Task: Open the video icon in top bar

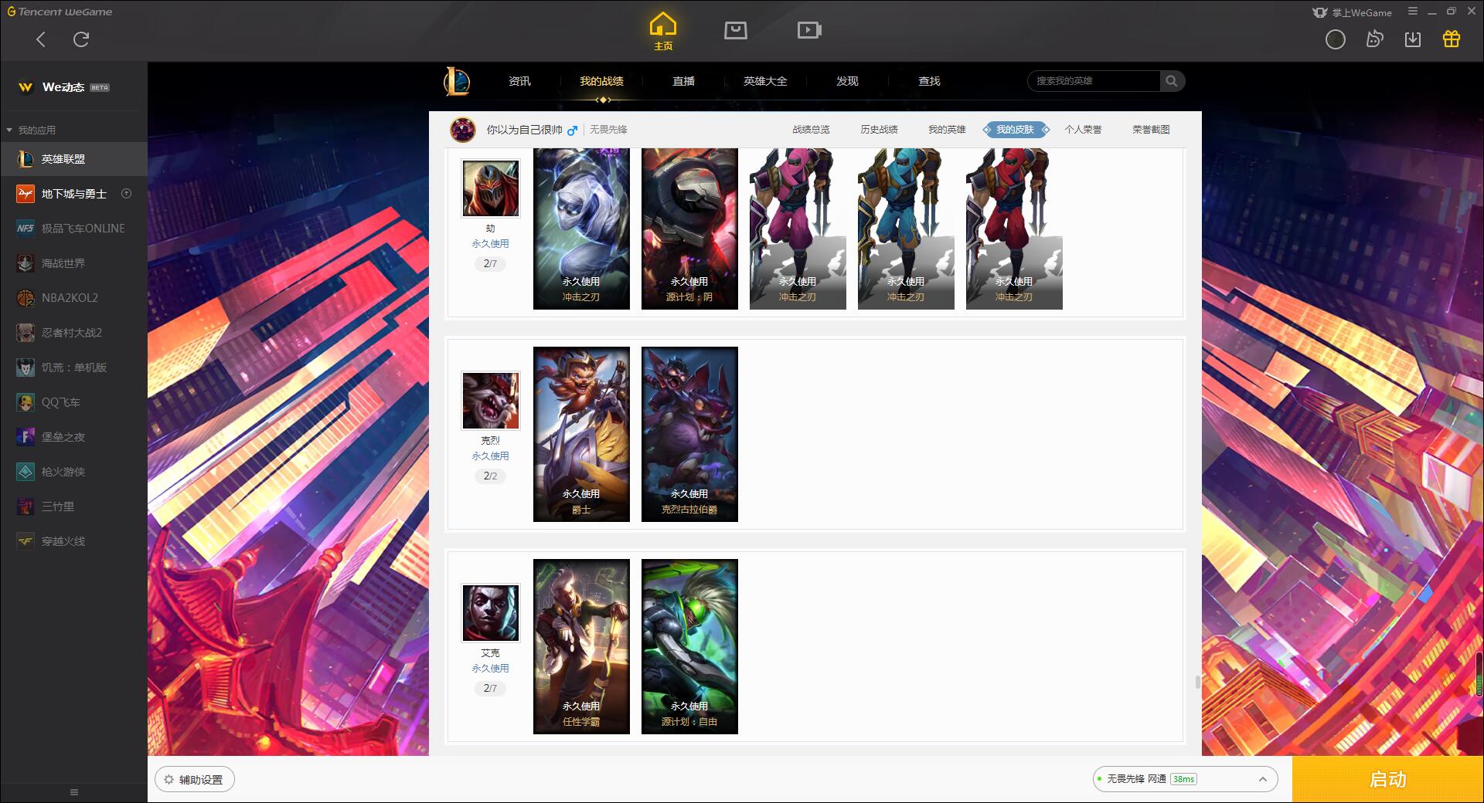Action: [x=809, y=30]
